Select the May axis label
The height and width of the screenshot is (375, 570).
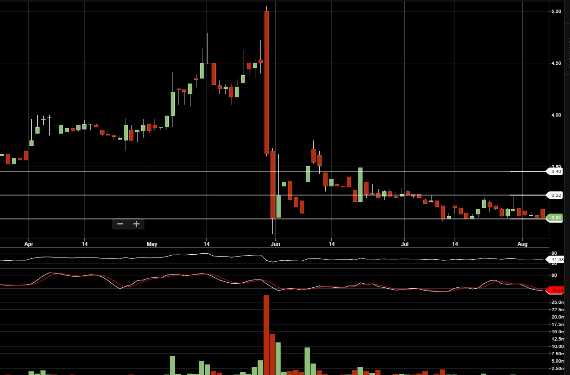pyautogui.click(x=152, y=244)
